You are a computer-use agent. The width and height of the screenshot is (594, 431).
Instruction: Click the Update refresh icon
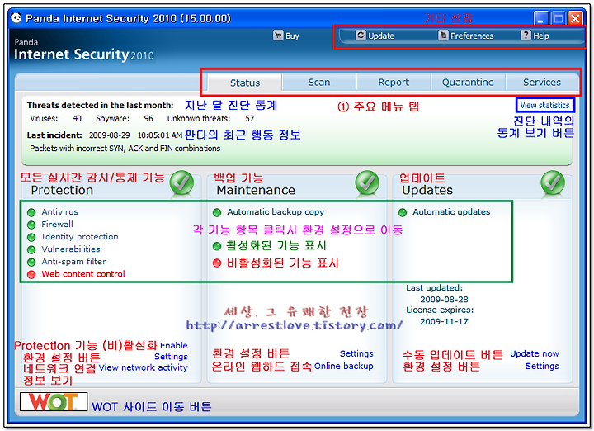click(x=361, y=36)
